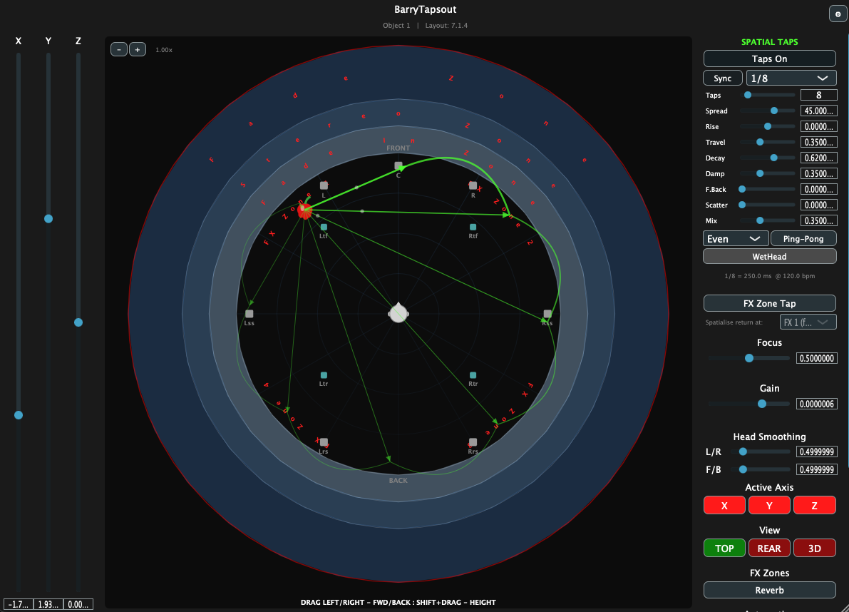The width and height of the screenshot is (849, 612).
Task: Click the '1/8 = 250.0 ms @ 120.0 bpm' text
Action: [x=769, y=275]
